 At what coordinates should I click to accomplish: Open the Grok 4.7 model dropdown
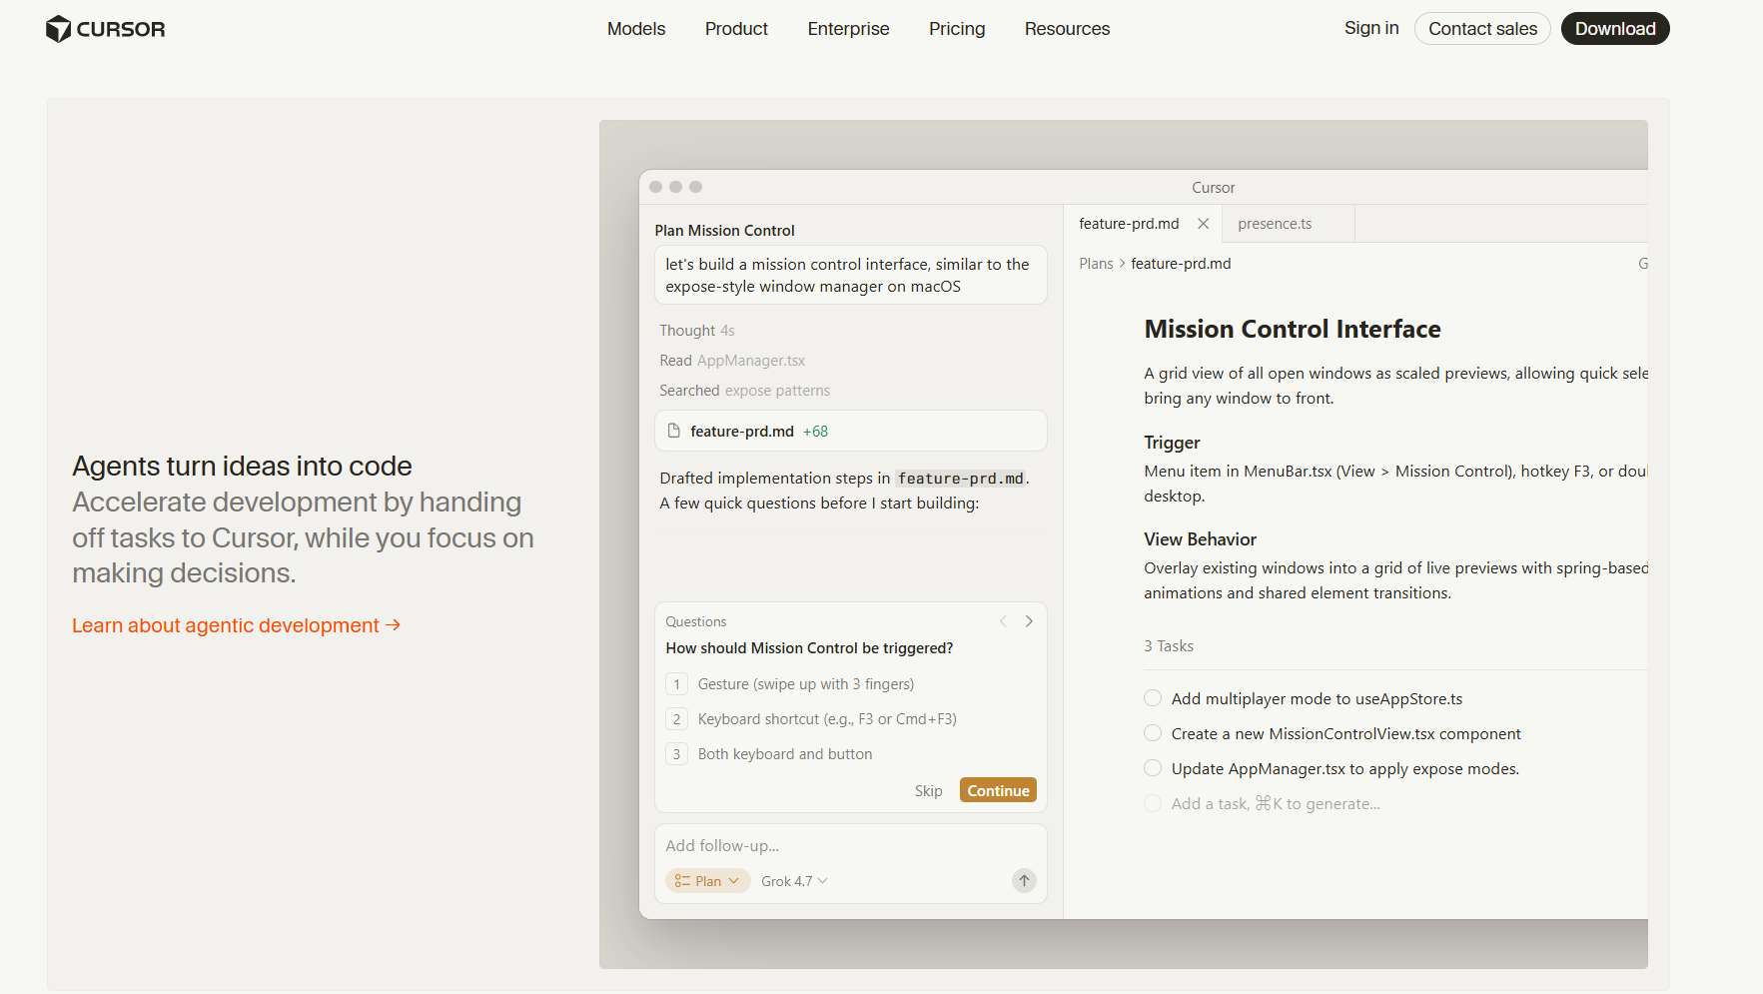pos(794,881)
